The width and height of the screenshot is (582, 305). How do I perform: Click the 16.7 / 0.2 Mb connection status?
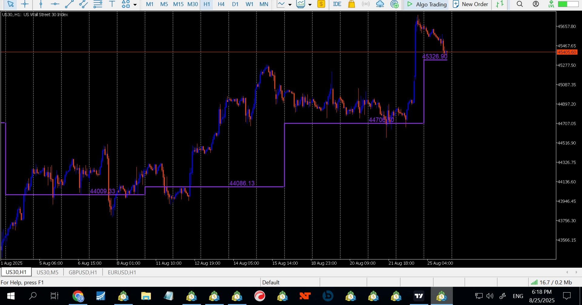(x=551, y=283)
